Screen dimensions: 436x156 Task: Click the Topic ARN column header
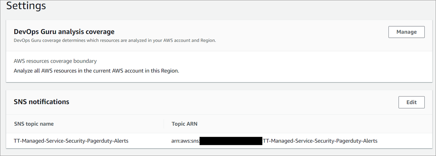click(x=184, y=124)
